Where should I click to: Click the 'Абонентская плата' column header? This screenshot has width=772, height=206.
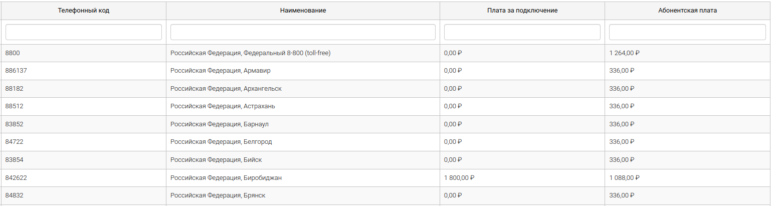pyautogui.click(x=687, y=11)
